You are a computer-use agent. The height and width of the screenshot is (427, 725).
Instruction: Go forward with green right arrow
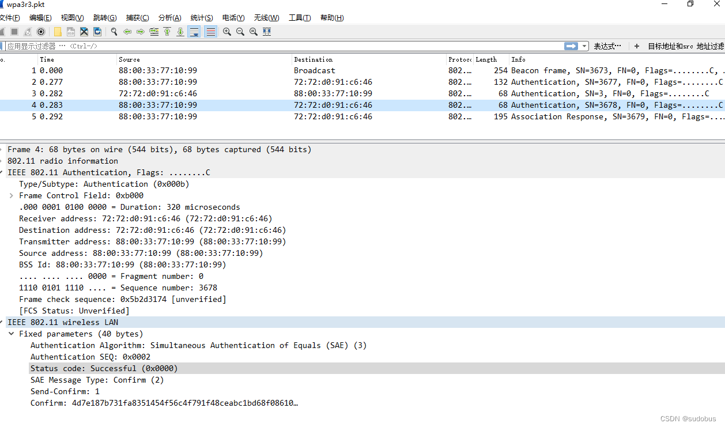point(141,32)
